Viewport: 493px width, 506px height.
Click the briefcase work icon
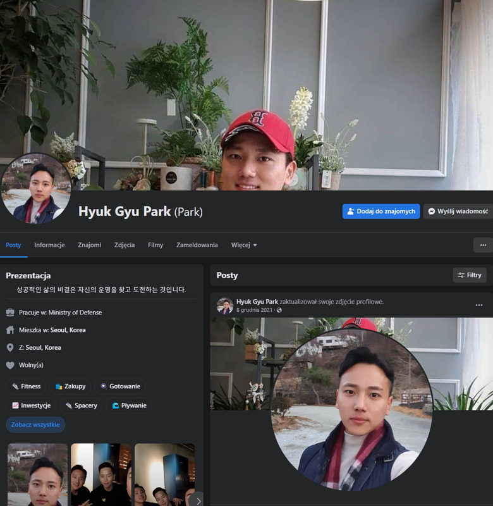[10, 312]
